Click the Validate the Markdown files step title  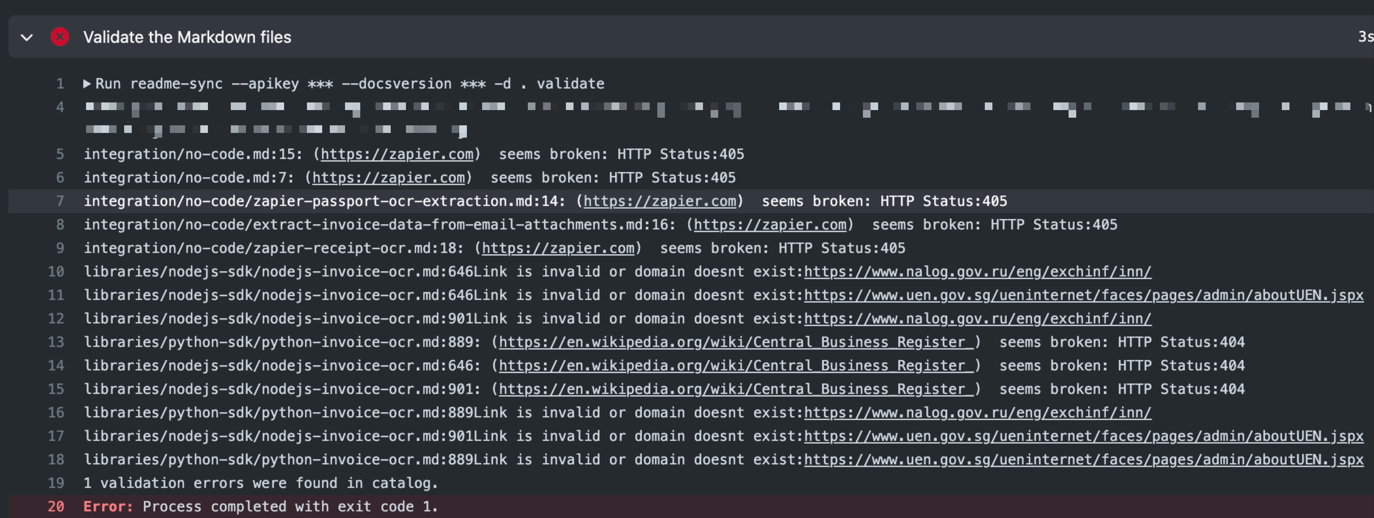186,37
